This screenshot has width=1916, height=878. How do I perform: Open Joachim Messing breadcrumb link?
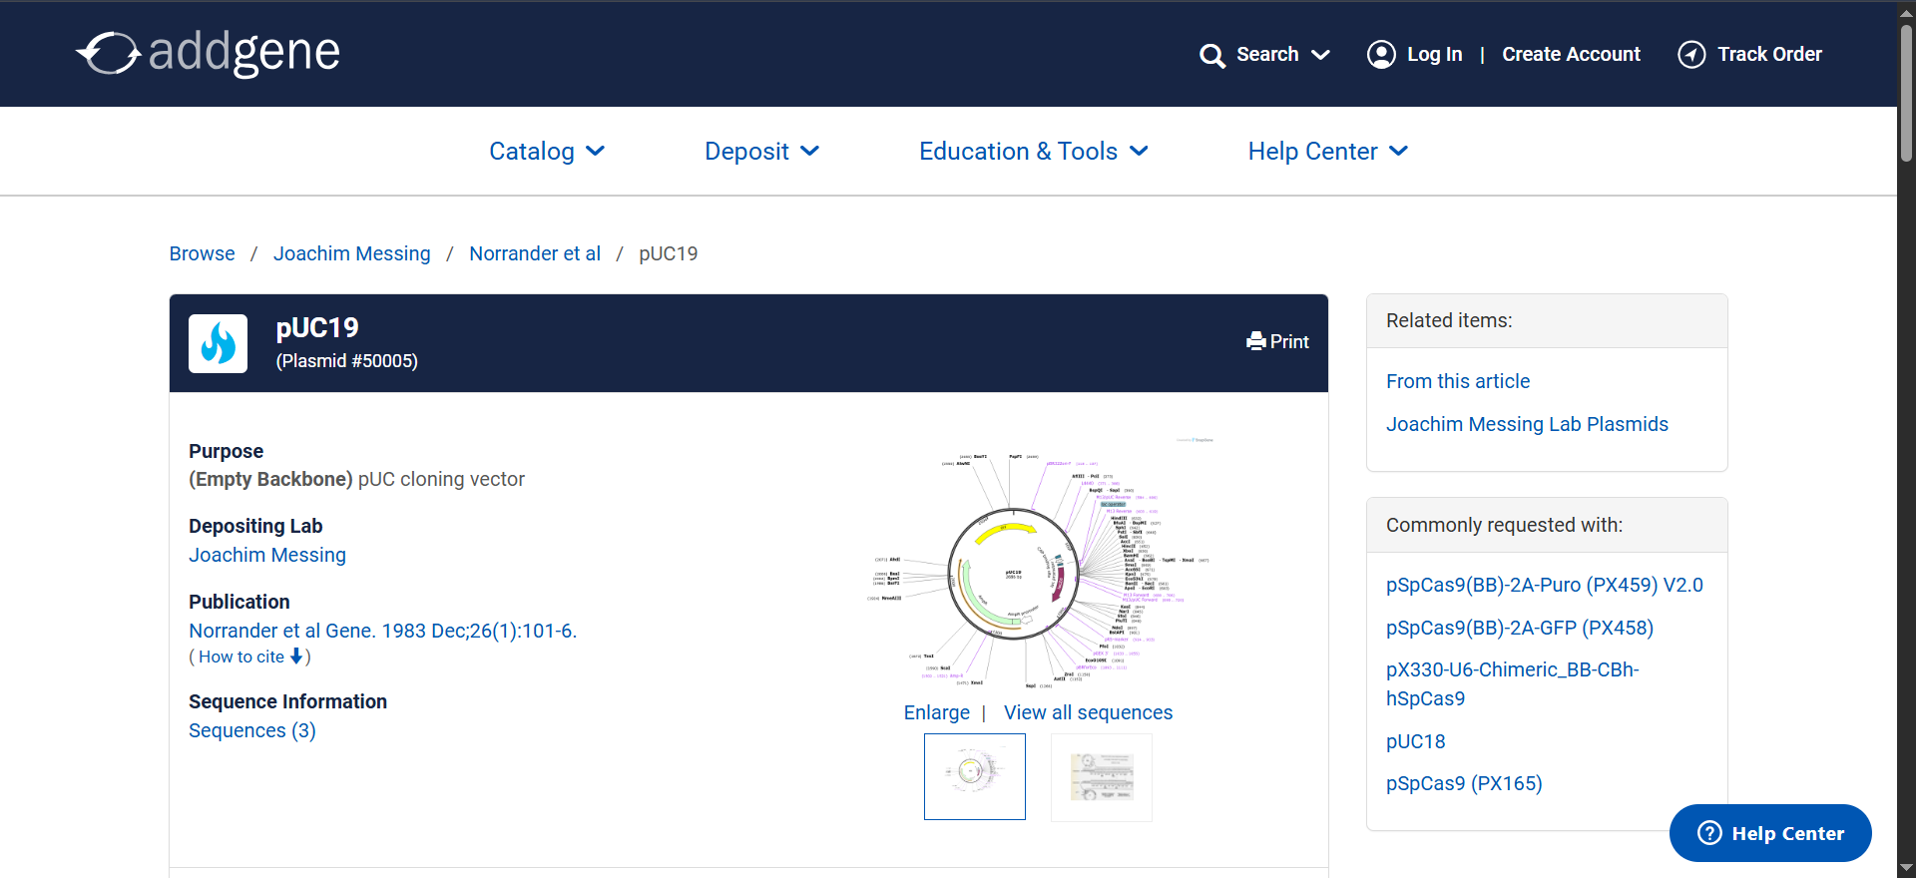352,253
